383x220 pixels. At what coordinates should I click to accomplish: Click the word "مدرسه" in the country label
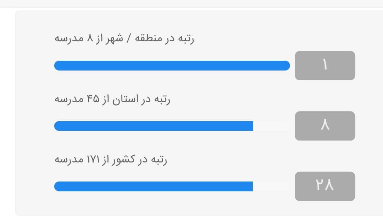click(69, 160)
